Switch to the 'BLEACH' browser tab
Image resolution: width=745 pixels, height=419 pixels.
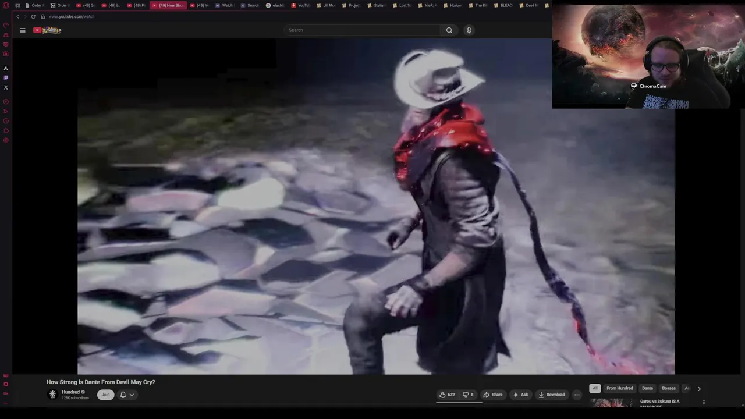point(503,5)
